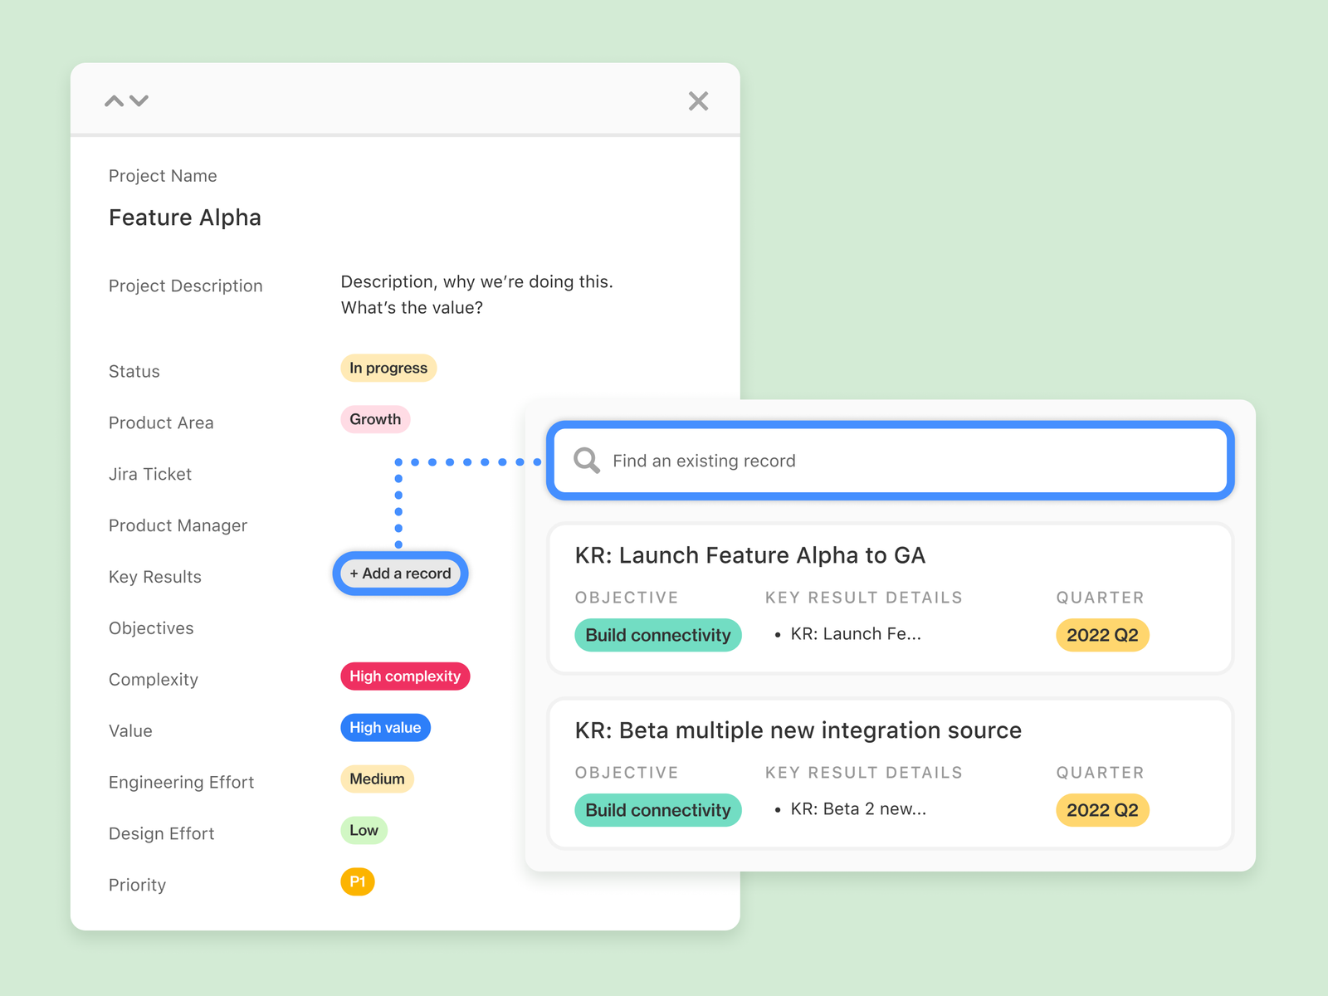1328x996 pixels.
Task: Go to next record with down chevron
Action: coord(139,101)
